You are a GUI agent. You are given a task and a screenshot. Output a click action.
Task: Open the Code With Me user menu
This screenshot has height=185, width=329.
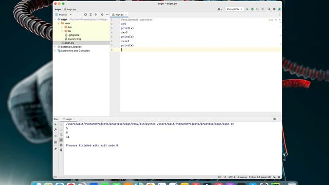220,9
